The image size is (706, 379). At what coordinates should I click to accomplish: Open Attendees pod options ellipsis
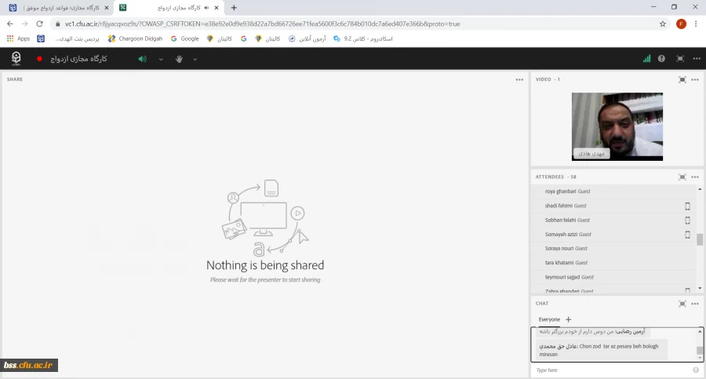pos(696,177)
